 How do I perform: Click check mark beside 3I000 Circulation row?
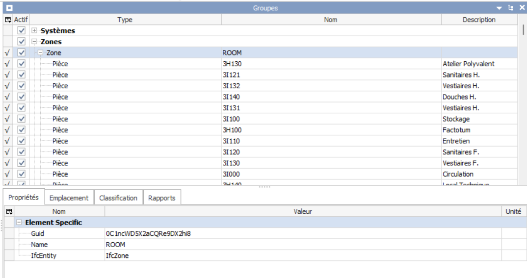click(x=7, y=174)
